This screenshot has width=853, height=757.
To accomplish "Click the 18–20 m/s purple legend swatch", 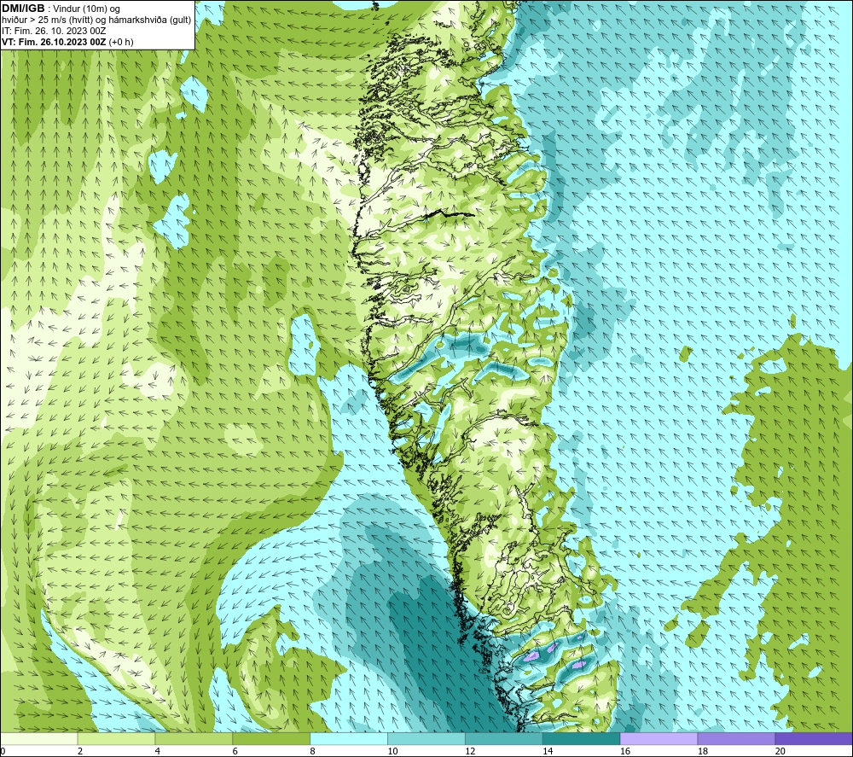I will (736, 738).
